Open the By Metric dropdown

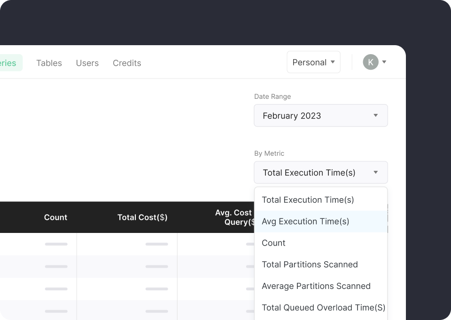coord(321,172)
